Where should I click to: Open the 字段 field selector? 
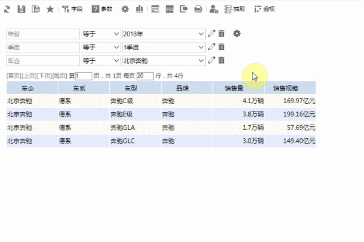point(72,10)
